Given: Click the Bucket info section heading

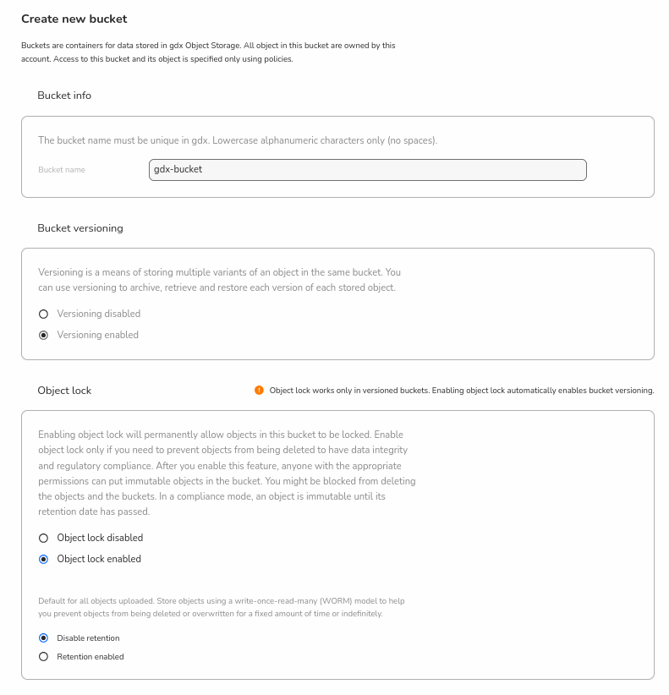Looking at the screenshot, I should (64, 96).
